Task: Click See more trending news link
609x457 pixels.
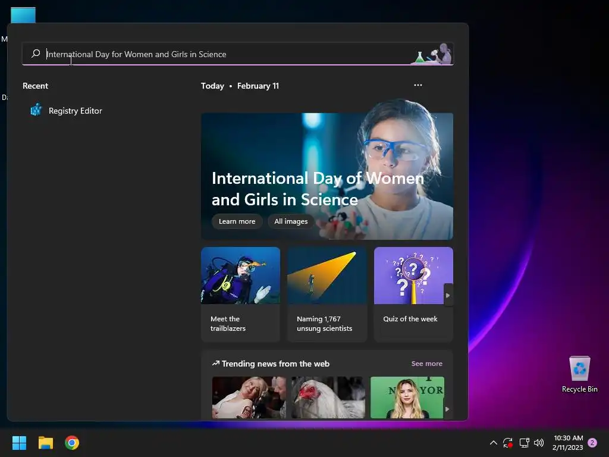Action: coord(426,364)
